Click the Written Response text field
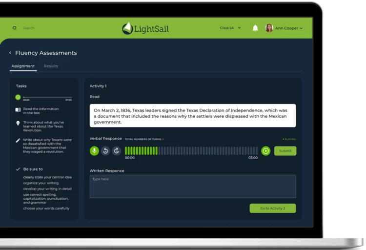Screen dimensions: 366x250 [192, 187]
